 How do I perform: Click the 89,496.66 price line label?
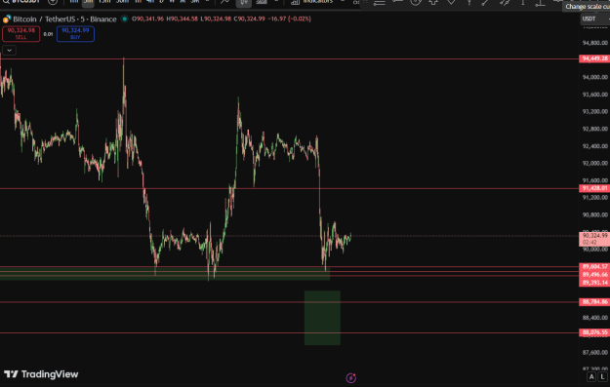(x=594, y=274)
